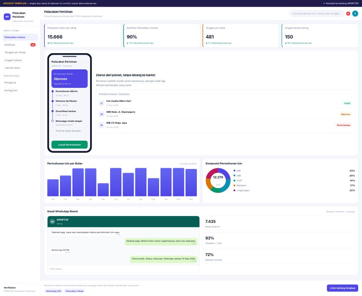362x296 pixels.
Task: Click Lihat katalog lengkap button
Action: pyautogui.click(x=342, y=288)
